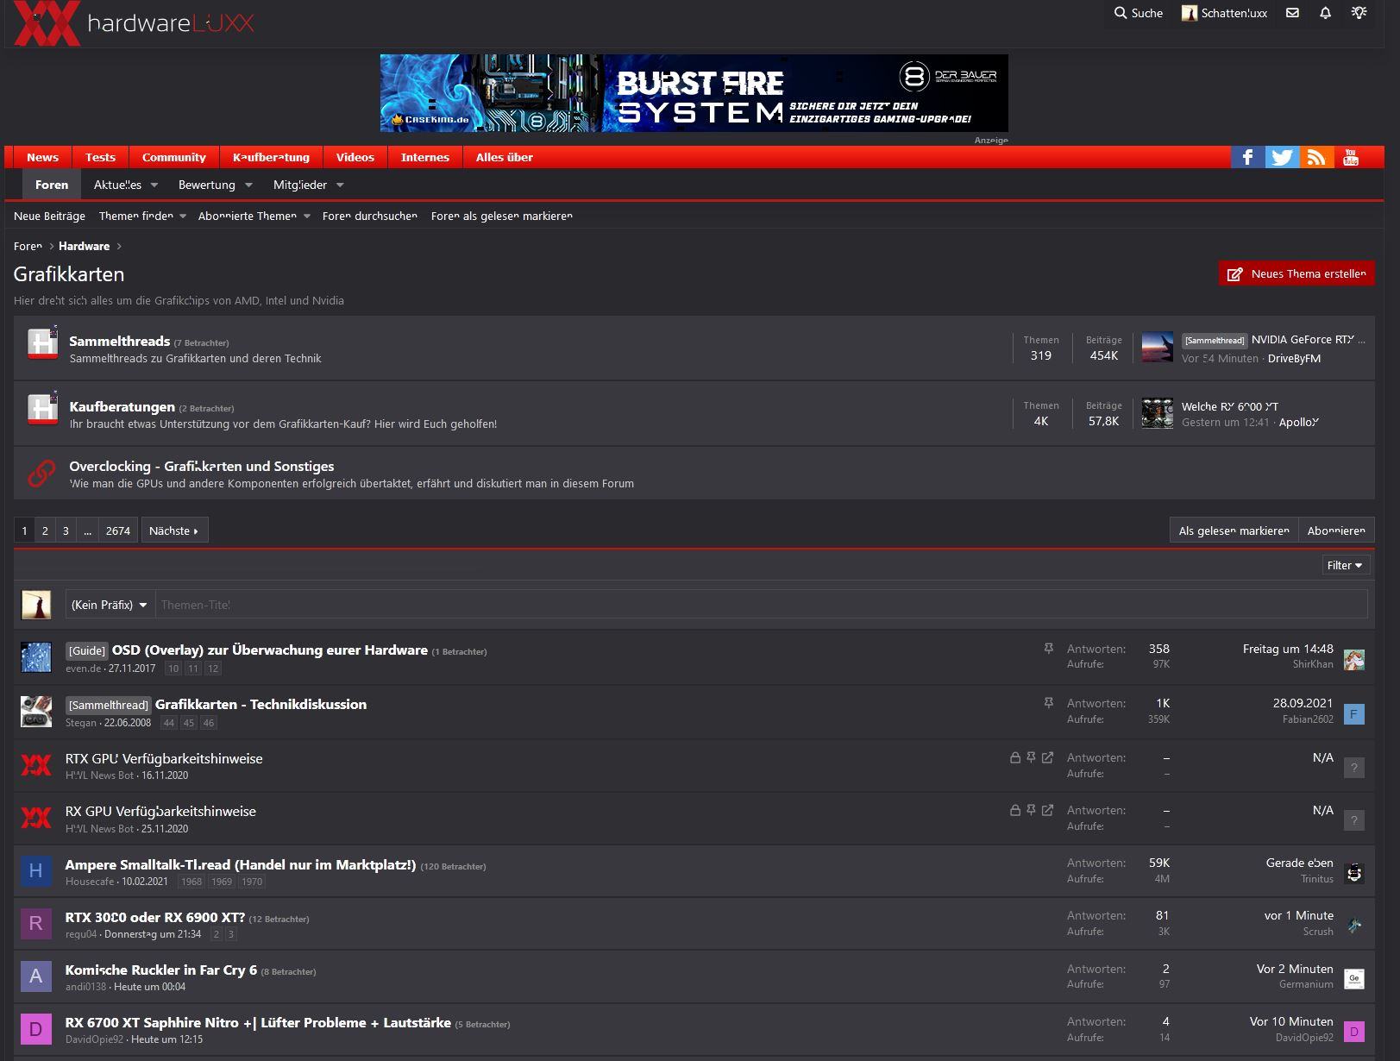Open Germanium last-poster avatar
The image size is (1400, 1061).
coord(1354,978)
